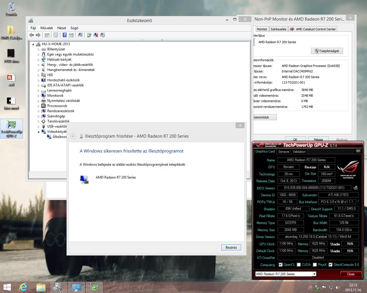This screenshot has height=293, width=367.
Task: Click the back arrow in driver update wizard
Action: (73, 136)
